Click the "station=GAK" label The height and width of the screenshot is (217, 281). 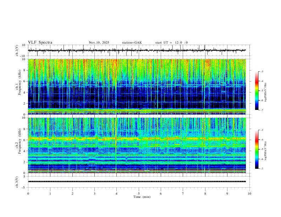[132, 43]
